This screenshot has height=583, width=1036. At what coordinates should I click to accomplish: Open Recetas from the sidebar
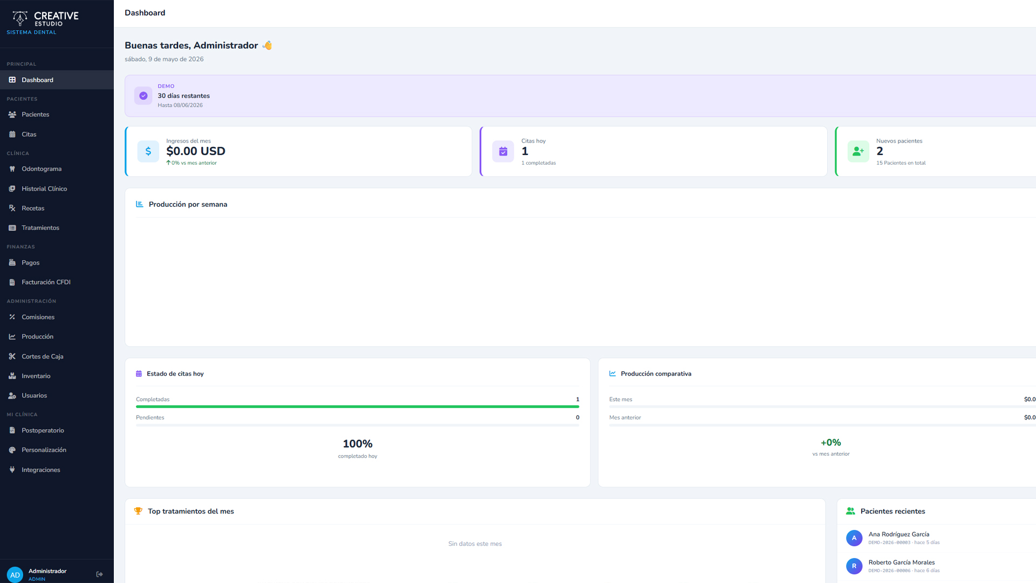pyautogui.click(x=57, y=208)
